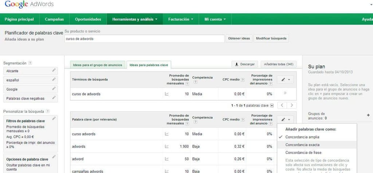373x173 pixels.
Task: Open help for Competencia in top table
Action: pos(195,82)
